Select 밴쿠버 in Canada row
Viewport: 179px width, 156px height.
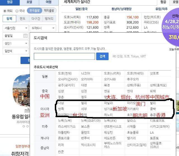[x=85, y=138]
